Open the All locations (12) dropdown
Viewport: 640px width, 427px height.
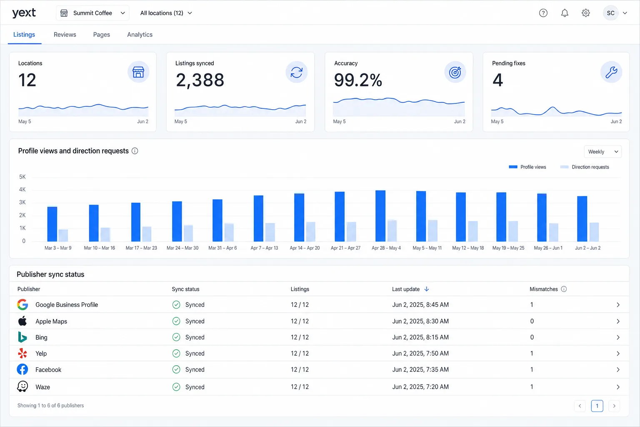pyautogui.click(x=166, y=13)
